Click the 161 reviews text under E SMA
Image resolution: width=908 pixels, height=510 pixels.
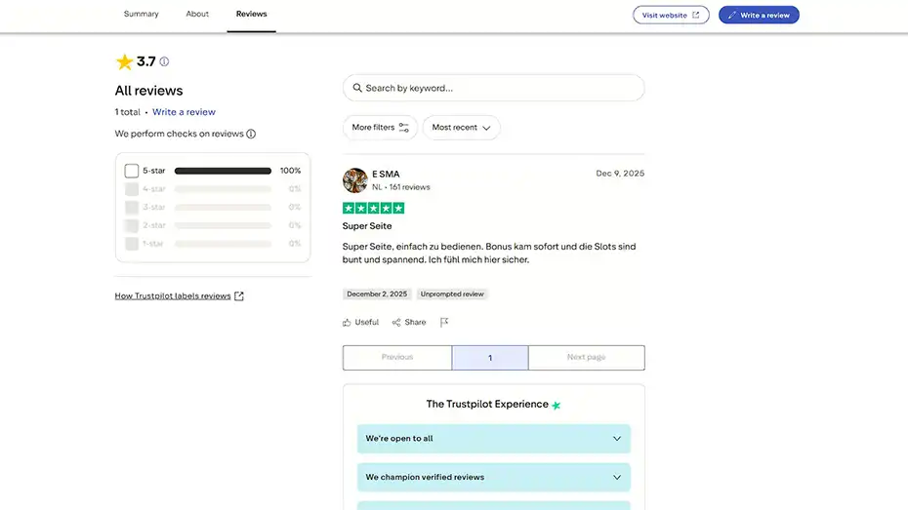(x=409, y=187)
